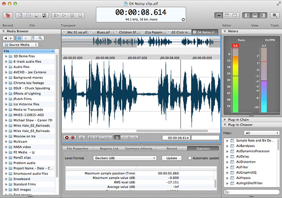Image resolution: width=282 pixels, height=198 pixels.
Task: Click the arrow button in time display
Action: pos(183,20)
